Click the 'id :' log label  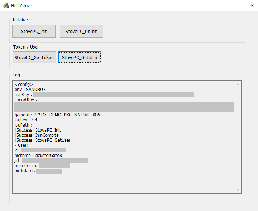(x=18, y=150)
